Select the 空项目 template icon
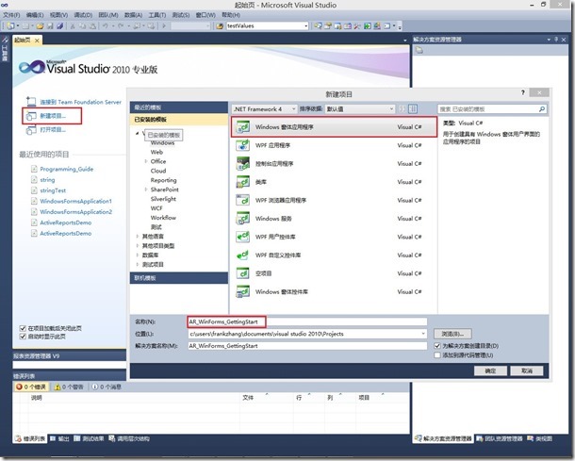The image size is (575, 461). (x=243, y=273)
